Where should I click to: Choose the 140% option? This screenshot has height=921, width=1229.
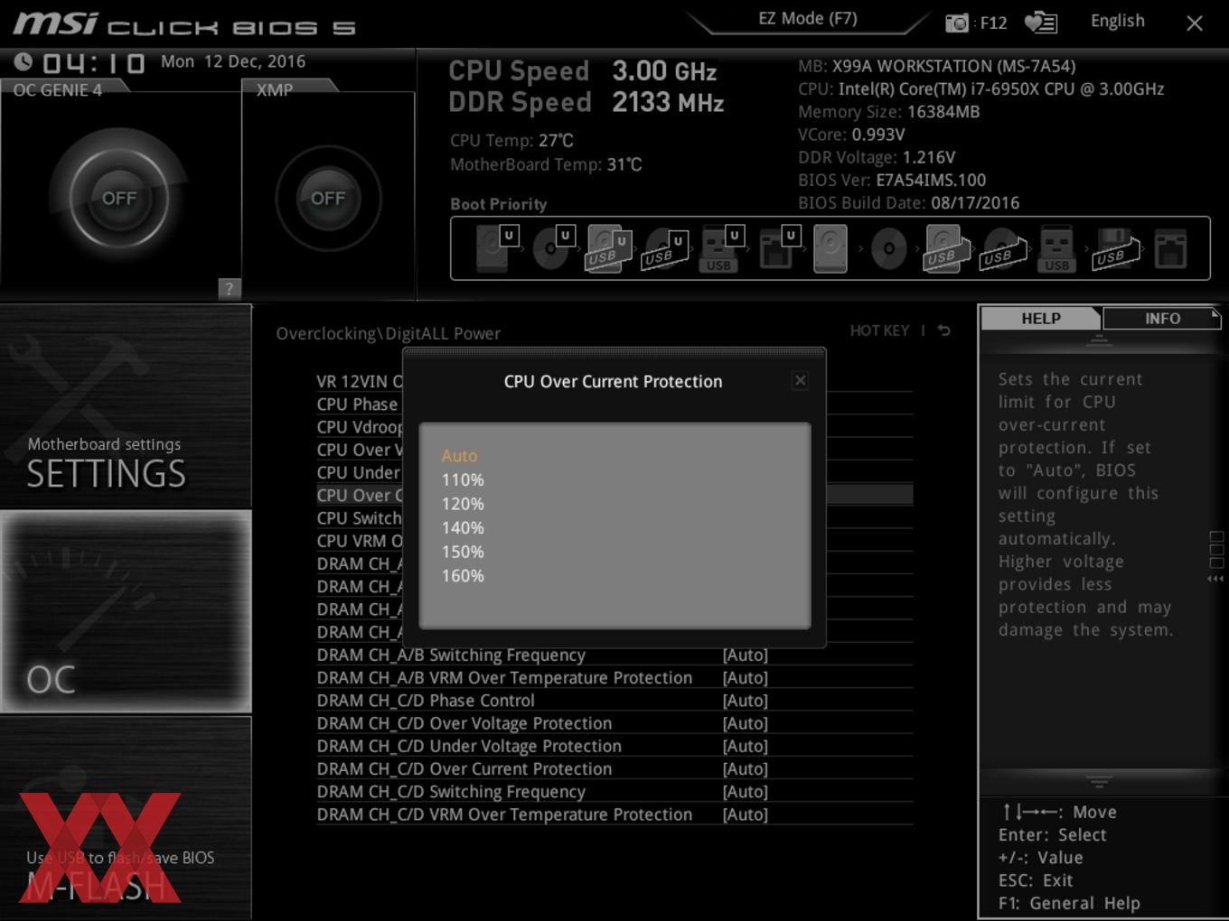tap(463, 527)
